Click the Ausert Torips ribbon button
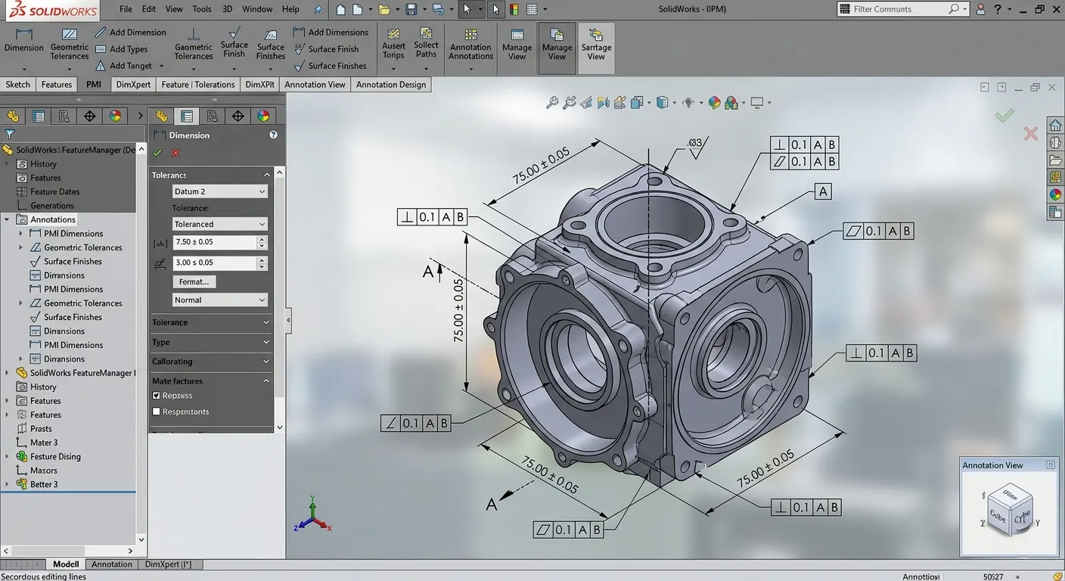The width and height of the screenshot is (1065, 581). (393, 42)
